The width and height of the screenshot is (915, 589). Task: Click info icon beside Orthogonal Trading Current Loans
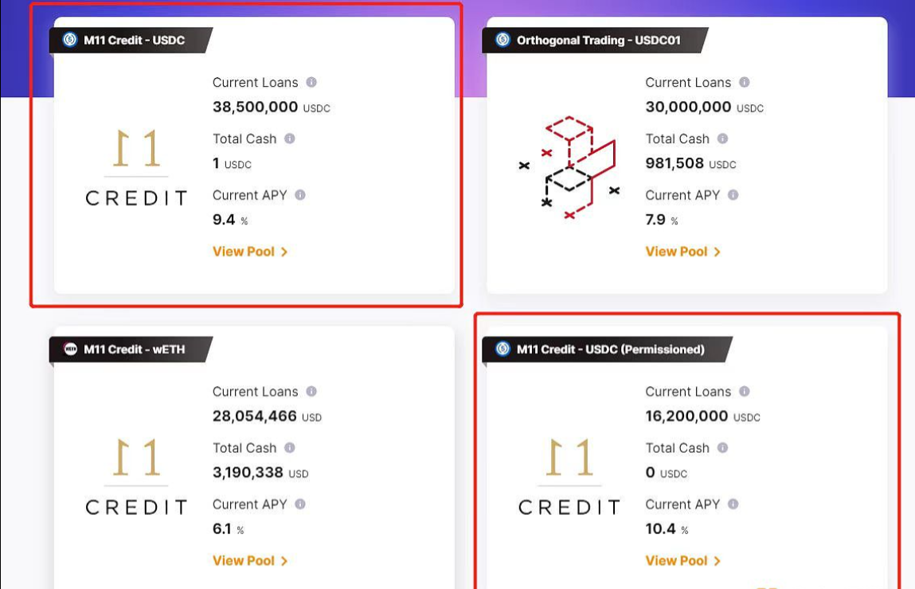click(x=745, y=82)
